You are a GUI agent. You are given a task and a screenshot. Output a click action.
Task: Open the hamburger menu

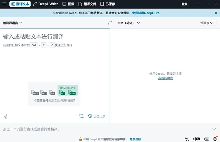click(x=4, y=4)
